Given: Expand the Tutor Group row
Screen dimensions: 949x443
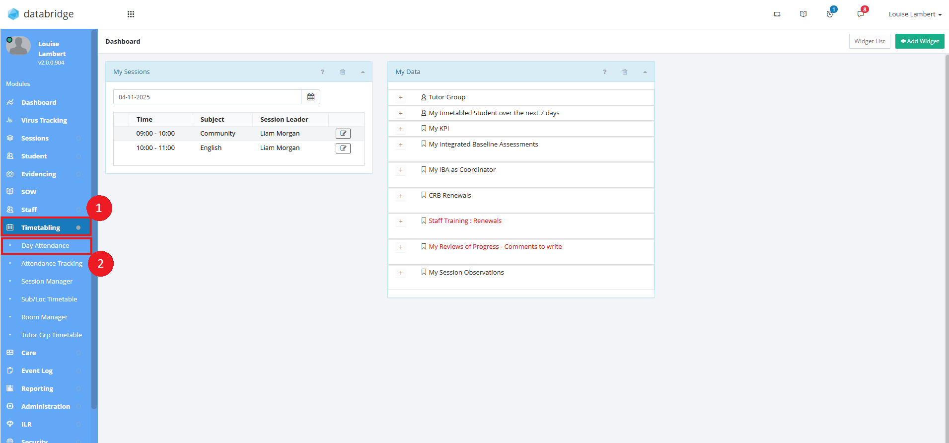Looking at the screenshot, I should click(401, 98).
